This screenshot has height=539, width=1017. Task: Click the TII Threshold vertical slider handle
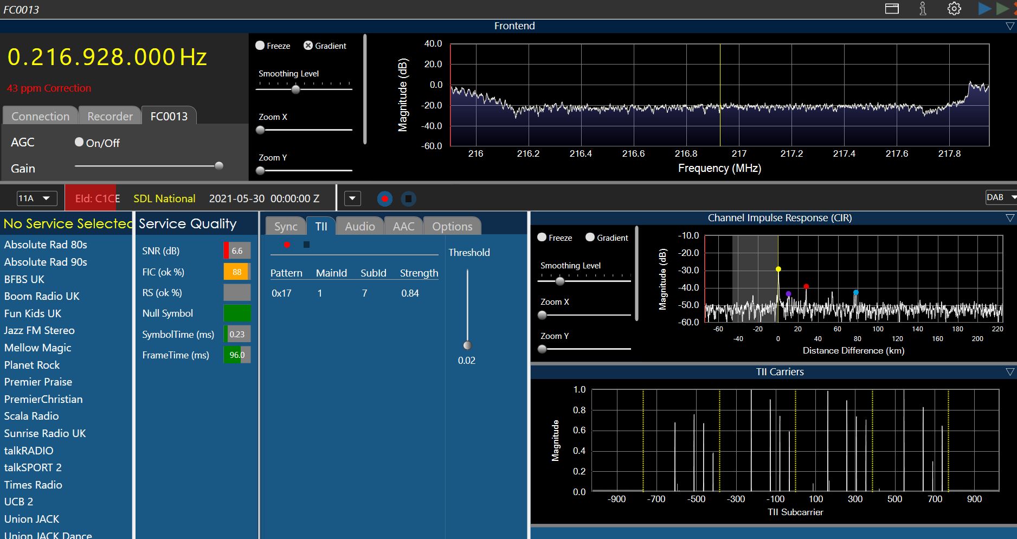[x=467, y=345]
